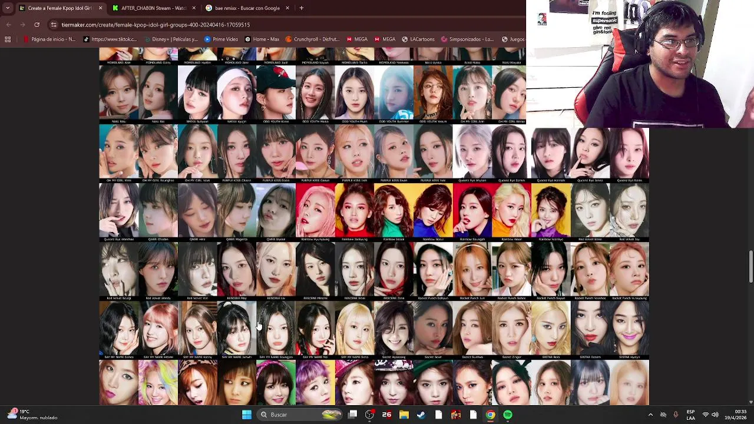Choose the RESCENE Liv thumbnail

pos(276,271)
